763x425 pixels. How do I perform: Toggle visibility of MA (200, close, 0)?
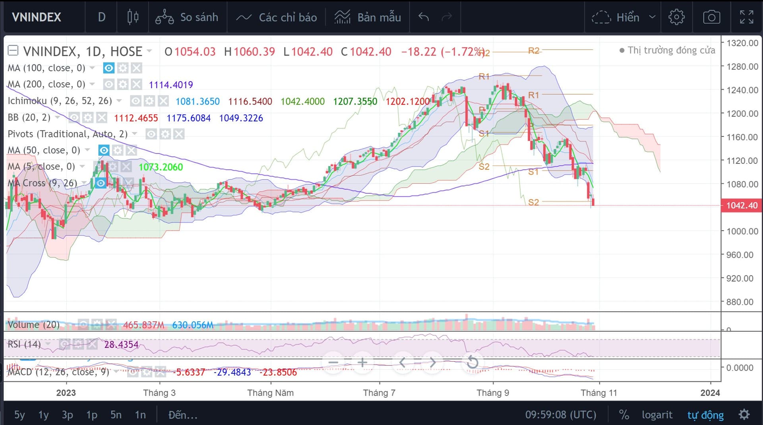[x=108, y=84]
